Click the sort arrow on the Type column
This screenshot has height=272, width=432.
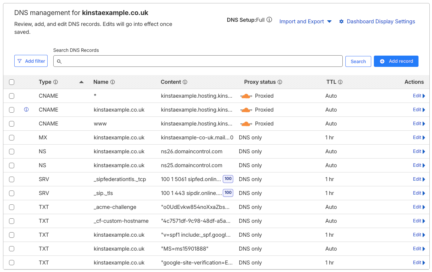click(81, 82)
